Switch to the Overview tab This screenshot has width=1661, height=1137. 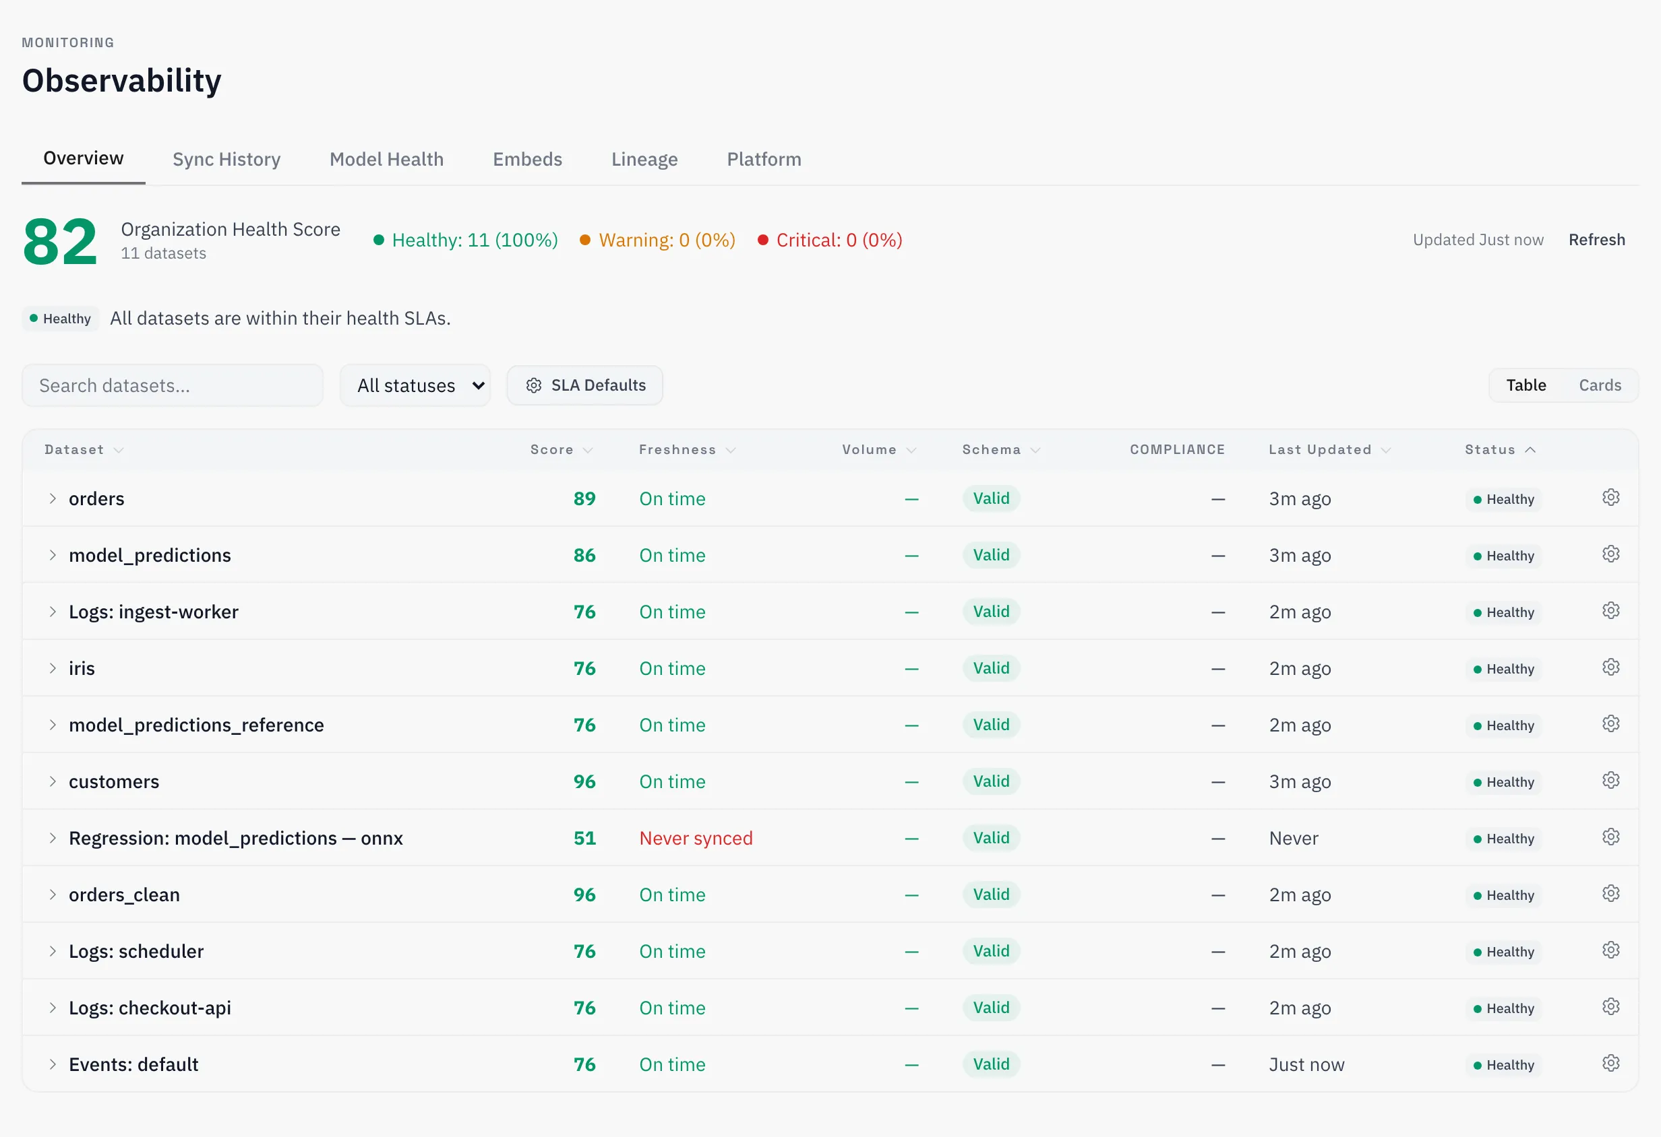pyautogui.click(x=84, y=158)
